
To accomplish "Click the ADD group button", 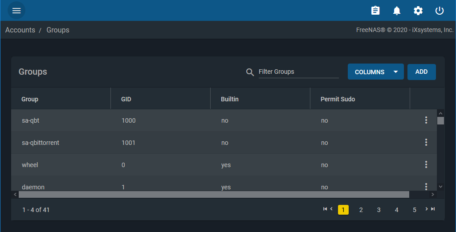I will pos(421,72).
